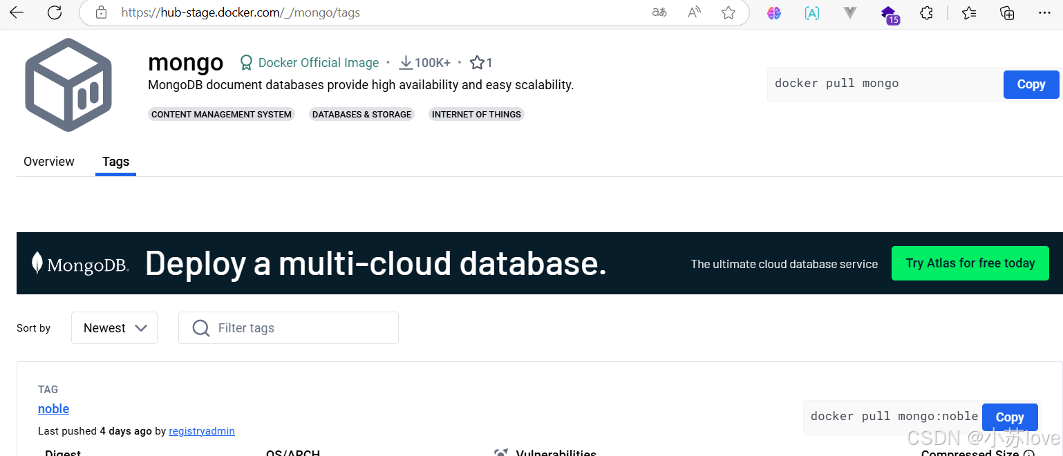This screenshot has height=456, width=1063.
Task: Go back with the browser back arrow
Action: click(17, 12)
